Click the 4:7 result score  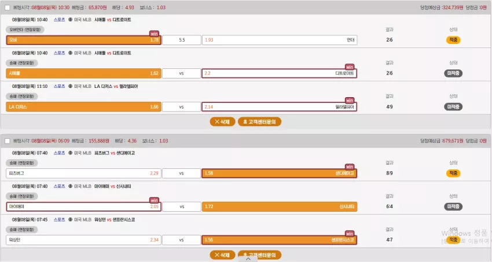(x=390, y=240)
